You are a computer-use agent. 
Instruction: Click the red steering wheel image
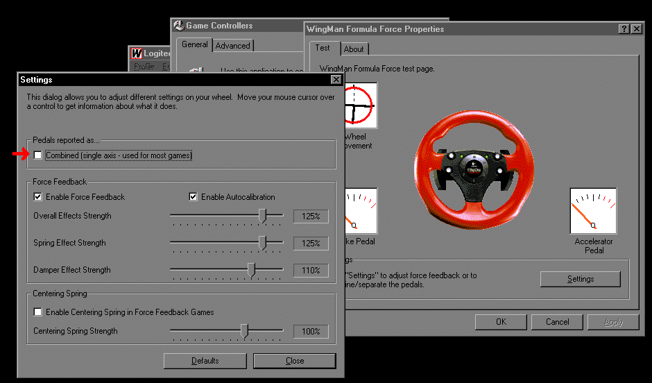pyautogui.click(x=474, y=170)
